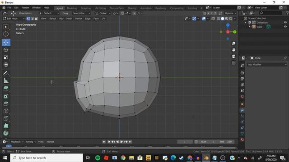This screenshot has width=289, height=162.
Task: Toggle Collection exclude checkbox in outliner
Action: pyautogui.click(x=250, y=22)
